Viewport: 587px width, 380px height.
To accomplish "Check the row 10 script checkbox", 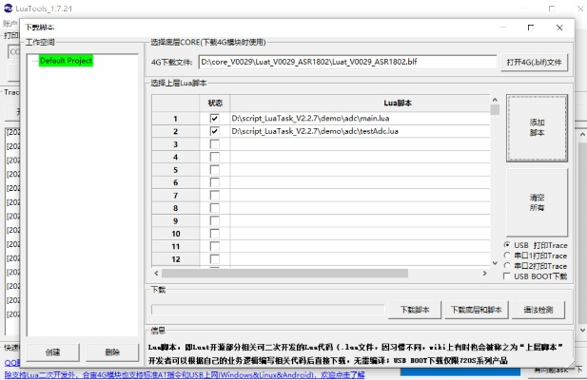I will [214, 234].
